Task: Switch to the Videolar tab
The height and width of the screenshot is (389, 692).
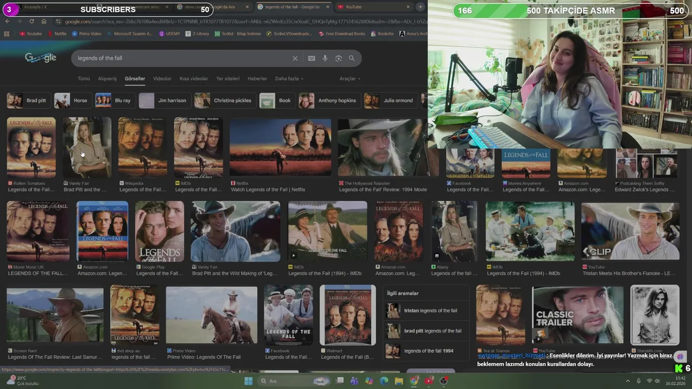Action: [162, 79]
